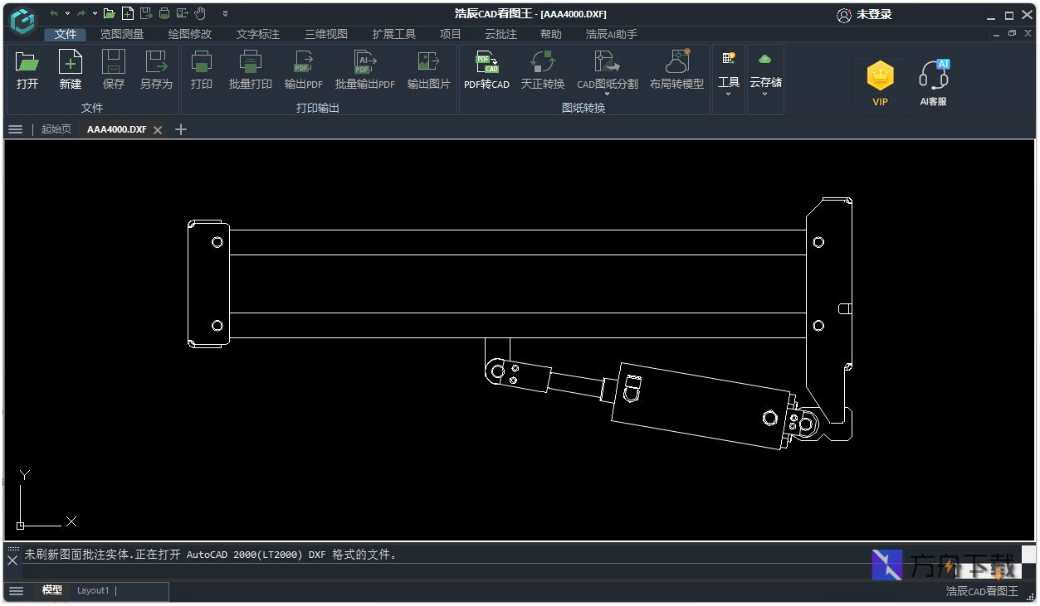Open the 天正转换 conversion tool
This screenshot has height=606, width=1040.
(543, 70)
